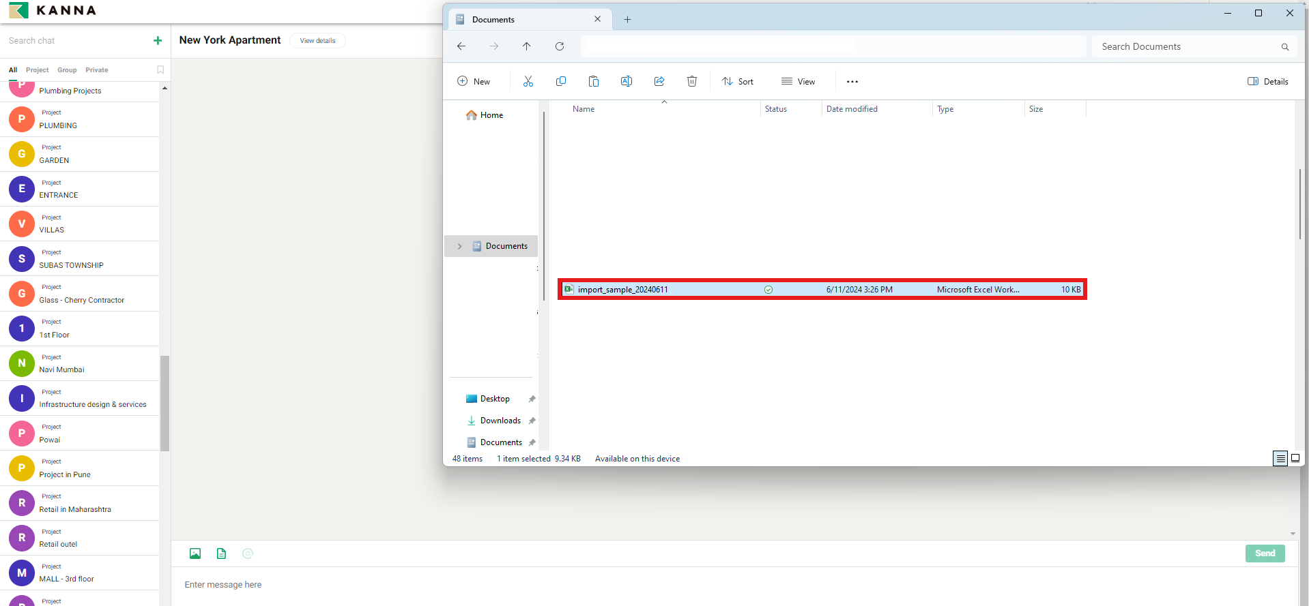
Task: Open the View dropdown menu
Action: tap(799, 82)
